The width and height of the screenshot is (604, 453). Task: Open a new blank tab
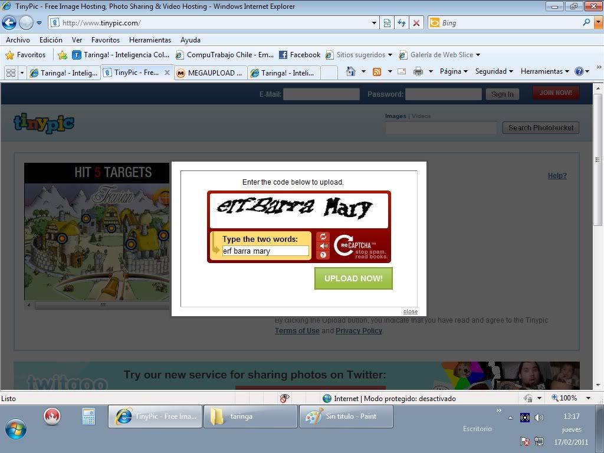329,73
